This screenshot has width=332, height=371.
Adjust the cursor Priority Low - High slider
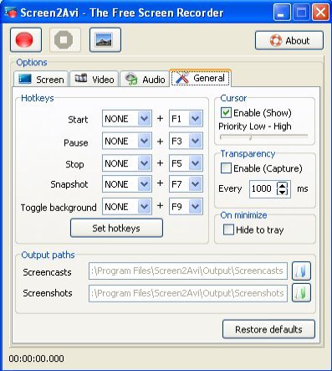(x=263, y=137)
